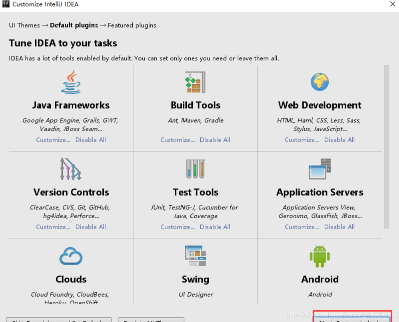
Task: Click the IntelliJ IDEA title bar logo
Action: point(6,4)
